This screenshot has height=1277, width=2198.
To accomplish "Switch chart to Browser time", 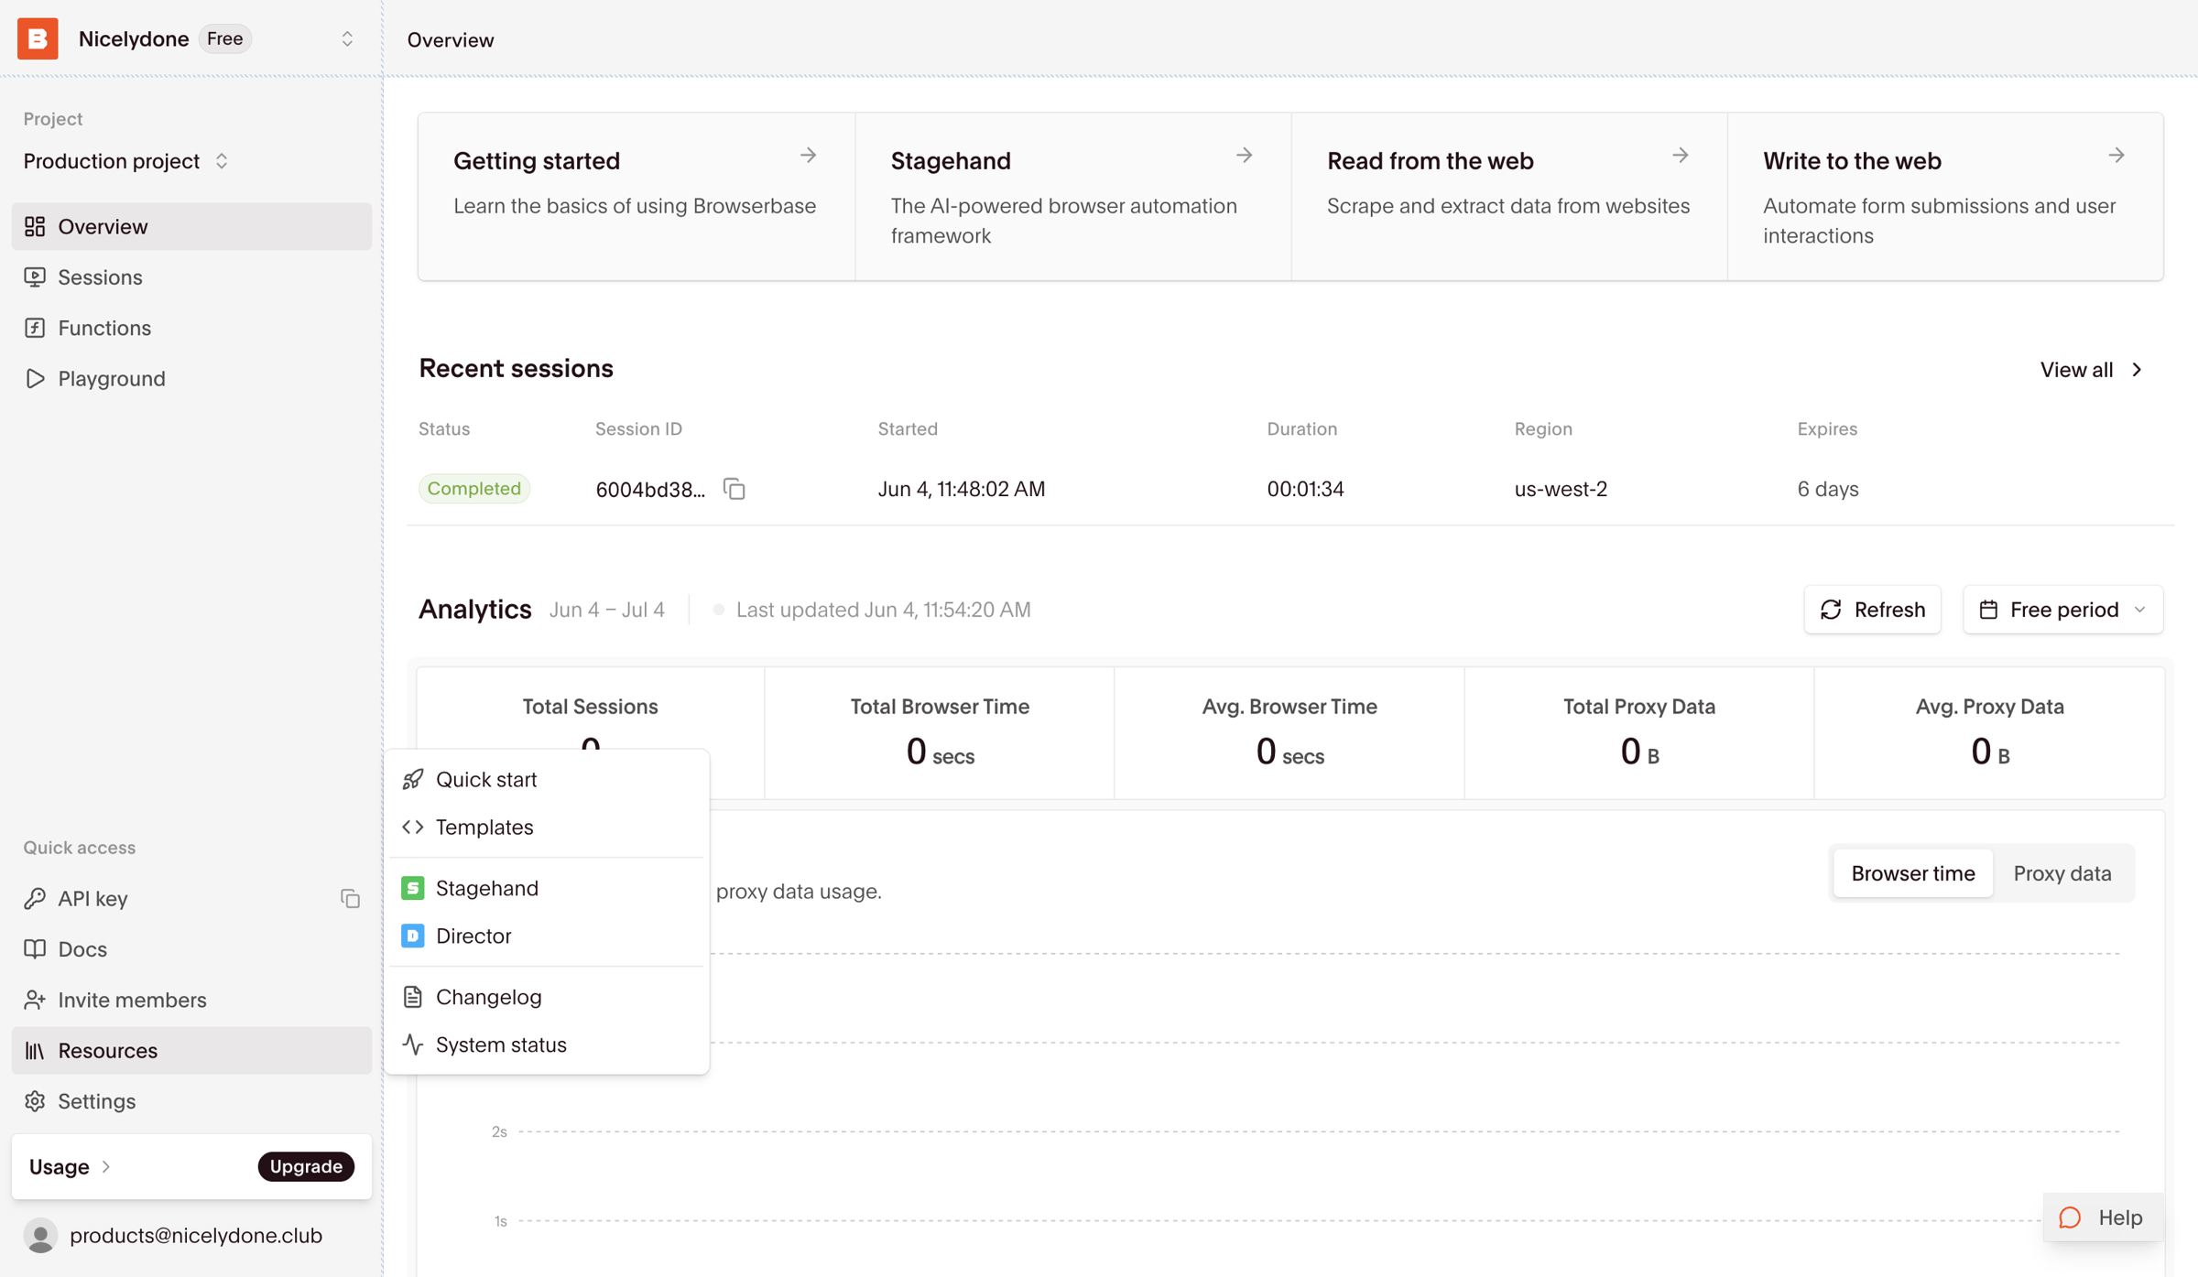I will (1913, 873).
